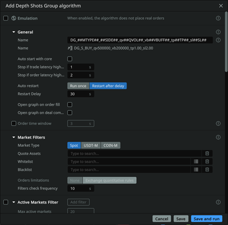Select Restart after delay option
Viewport: 228px width, 225px height.
click(108, 86)
